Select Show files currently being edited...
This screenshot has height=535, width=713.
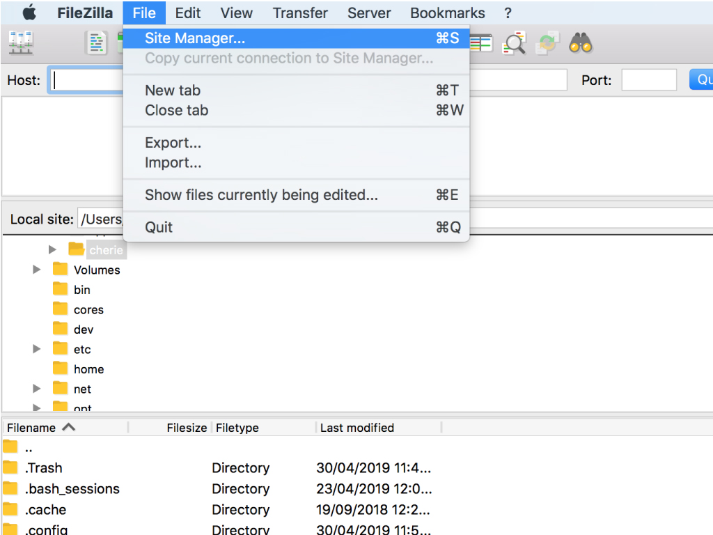(x=296, y=195)
